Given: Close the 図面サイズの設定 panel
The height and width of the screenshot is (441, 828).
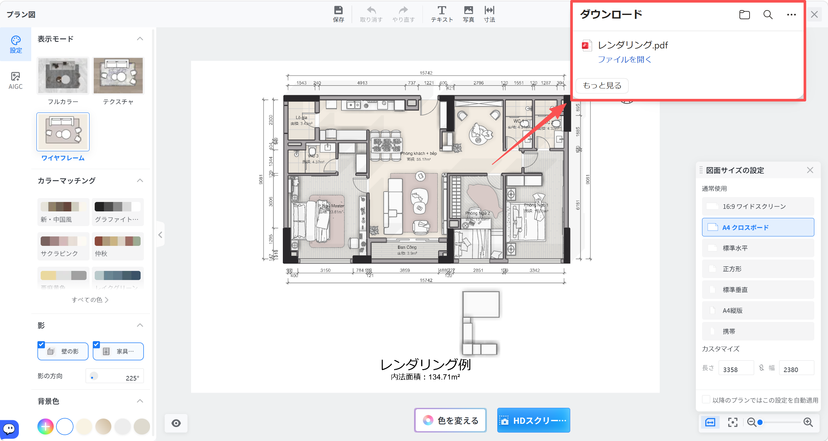Looking at the screenshot, I should pos(810,170).
